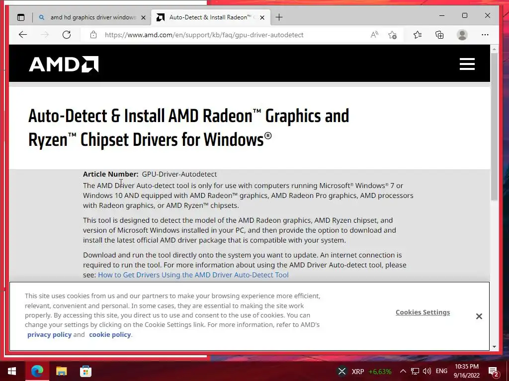The height and width of the screenshot is (381, 509).
Task: Click the scrollbar down arrow
Action: (x=494, y=347)
